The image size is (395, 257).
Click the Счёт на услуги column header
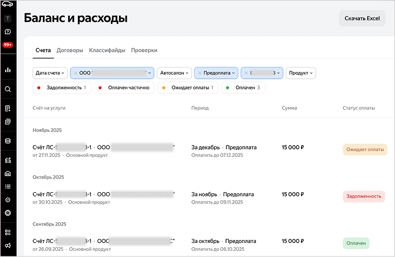tap(49, 108)
